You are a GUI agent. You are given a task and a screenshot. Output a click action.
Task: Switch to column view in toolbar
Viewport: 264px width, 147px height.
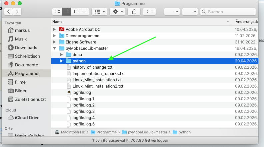[x=75, y=12]
